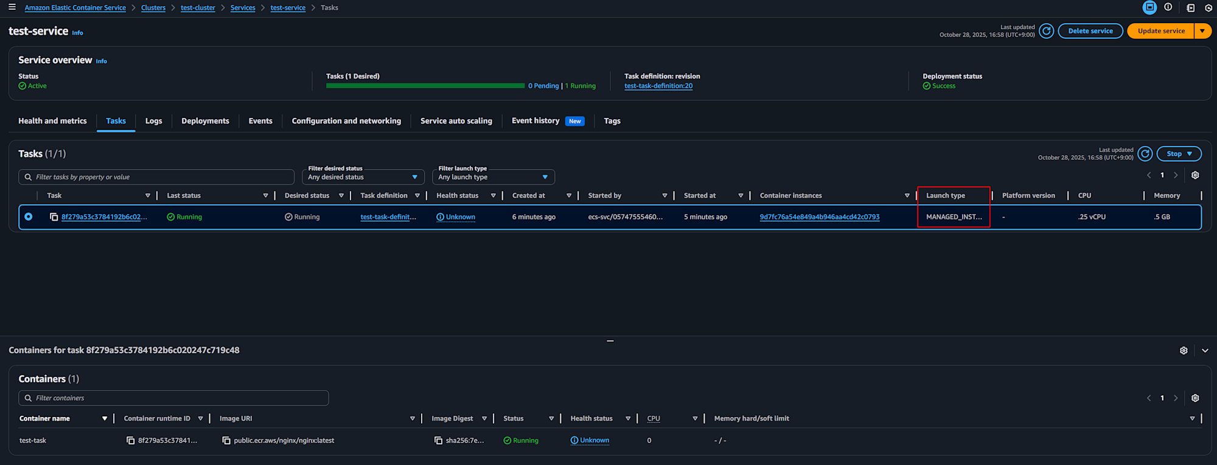Open Filter desired status dropdown

[x=363, y=177]
